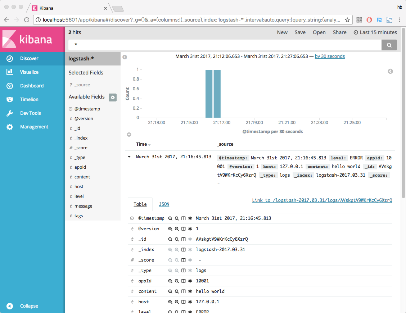
Task: Filter for host 127.0.0.1
Action: [170, 302]
